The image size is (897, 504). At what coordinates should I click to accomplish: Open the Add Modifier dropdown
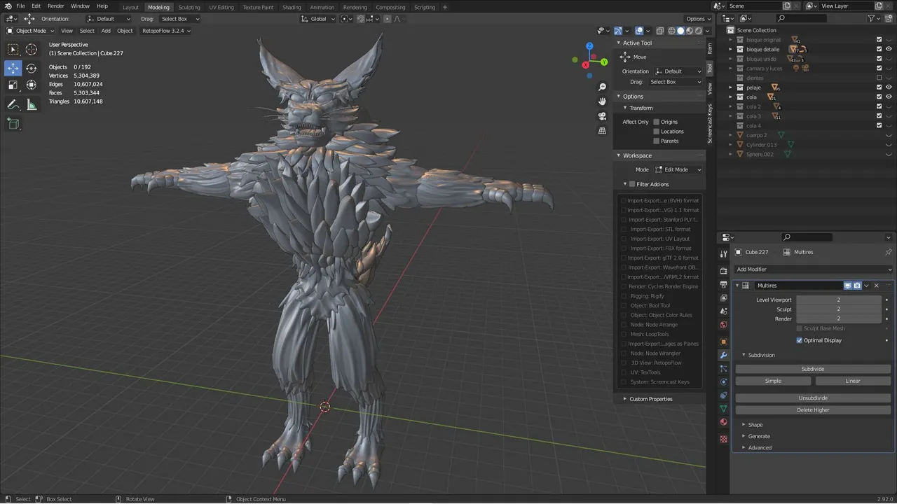pos(814,269)
